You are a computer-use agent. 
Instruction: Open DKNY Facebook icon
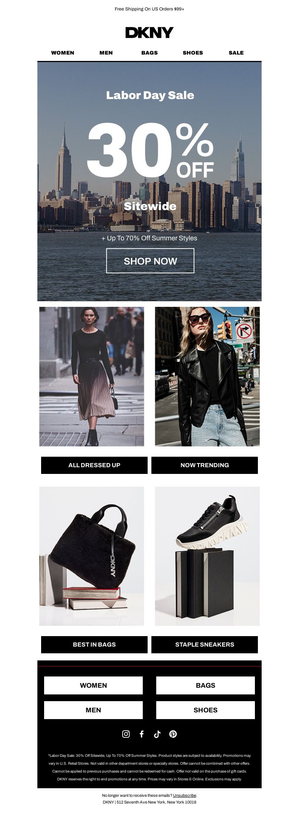[x=142, y=734]
